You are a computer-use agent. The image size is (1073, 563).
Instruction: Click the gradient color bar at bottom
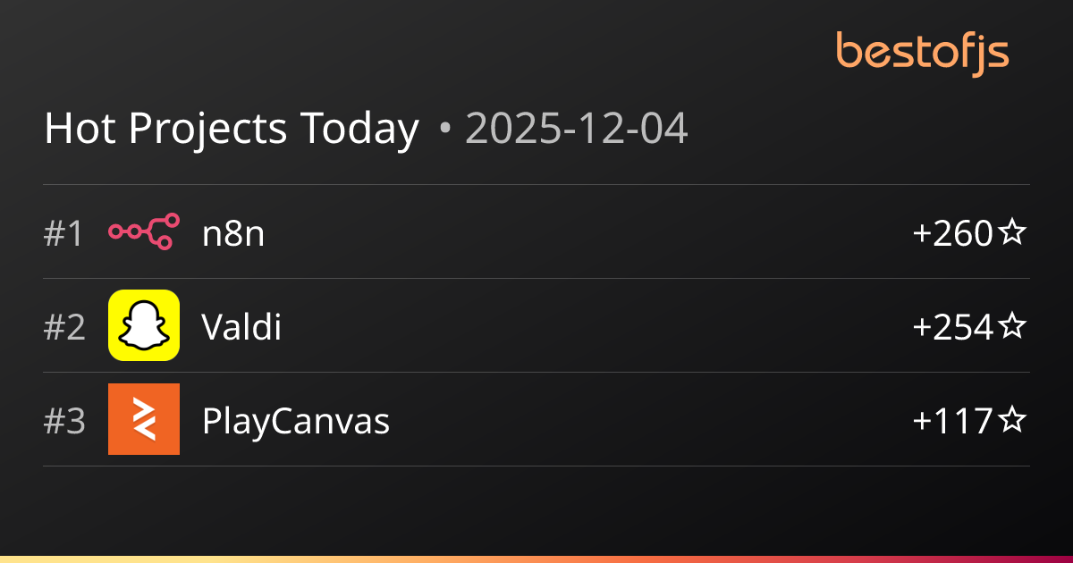[x=536, y=559]
